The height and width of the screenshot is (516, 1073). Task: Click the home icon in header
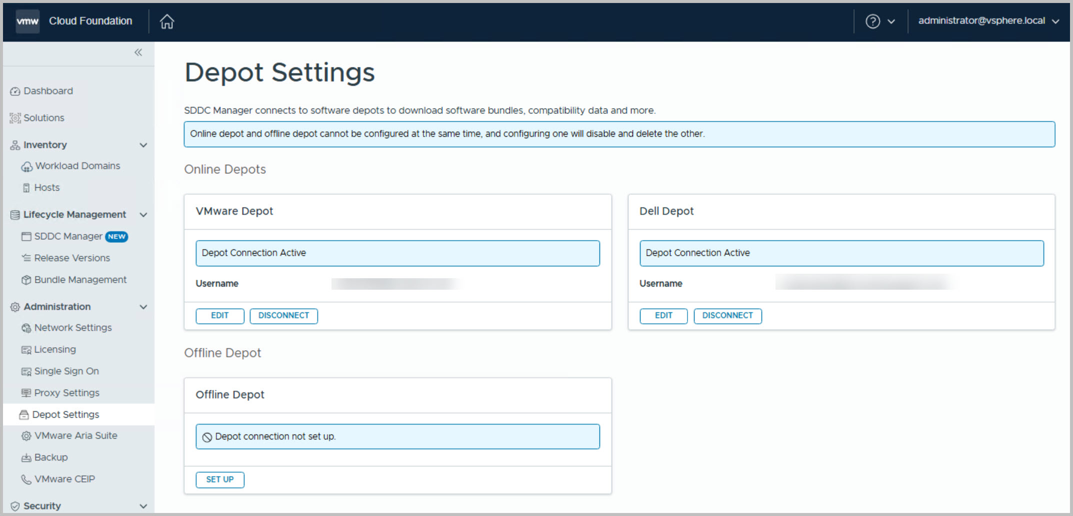[167, 21]
